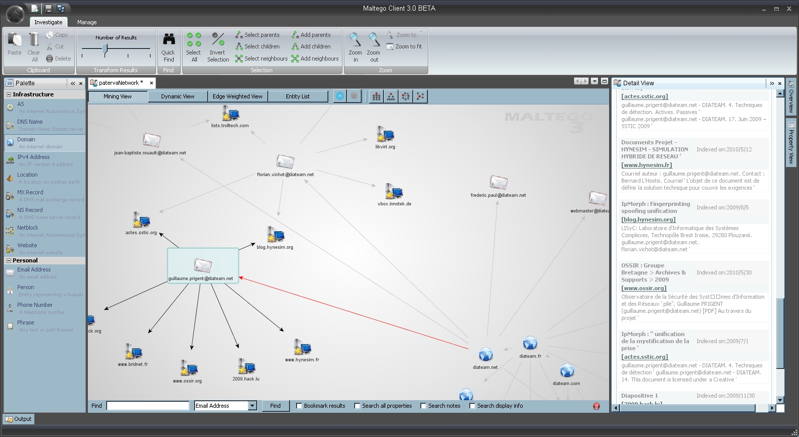The image size is (799, 437).
Task: Maximize the graph window with the restore icon
Action: [x=604, y=81]
